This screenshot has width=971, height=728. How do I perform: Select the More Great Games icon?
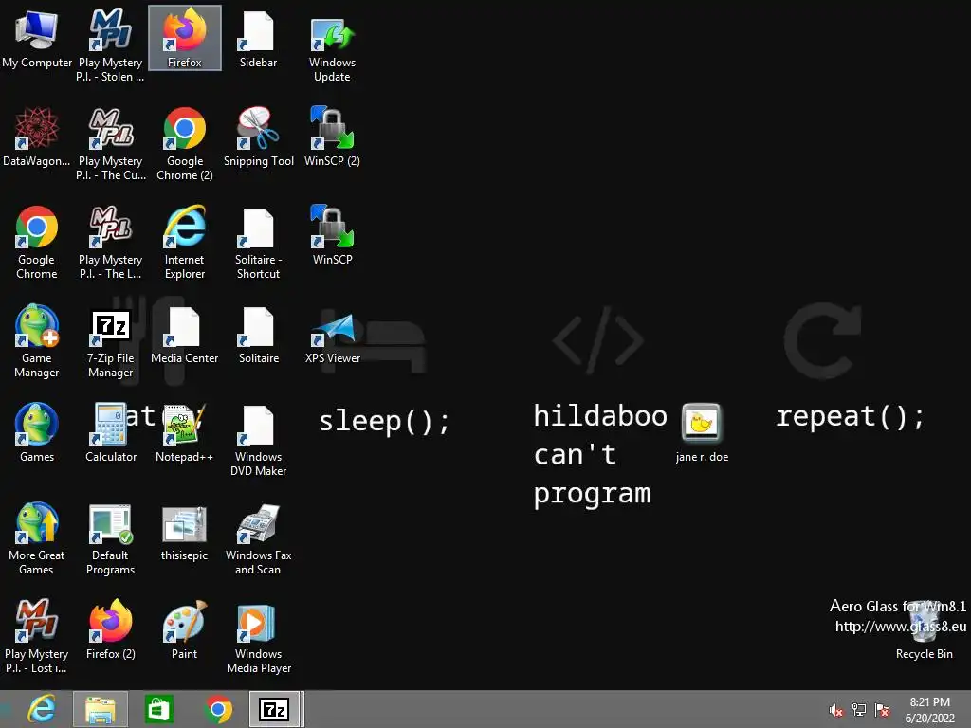pyautogui.click(x=37, y=538)
